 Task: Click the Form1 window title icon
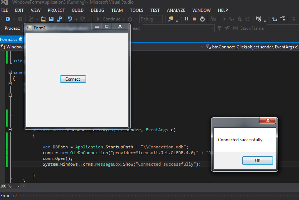click(x=29, y=28)
